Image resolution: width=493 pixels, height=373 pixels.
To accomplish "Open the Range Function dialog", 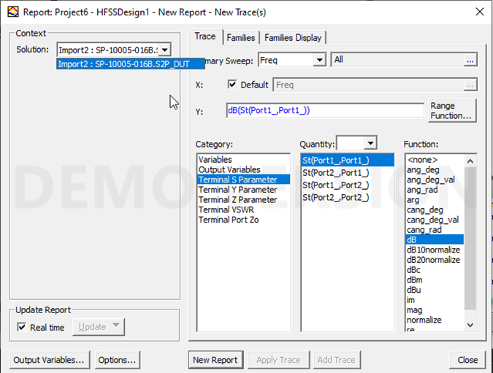I will click(x=452, y=111).
